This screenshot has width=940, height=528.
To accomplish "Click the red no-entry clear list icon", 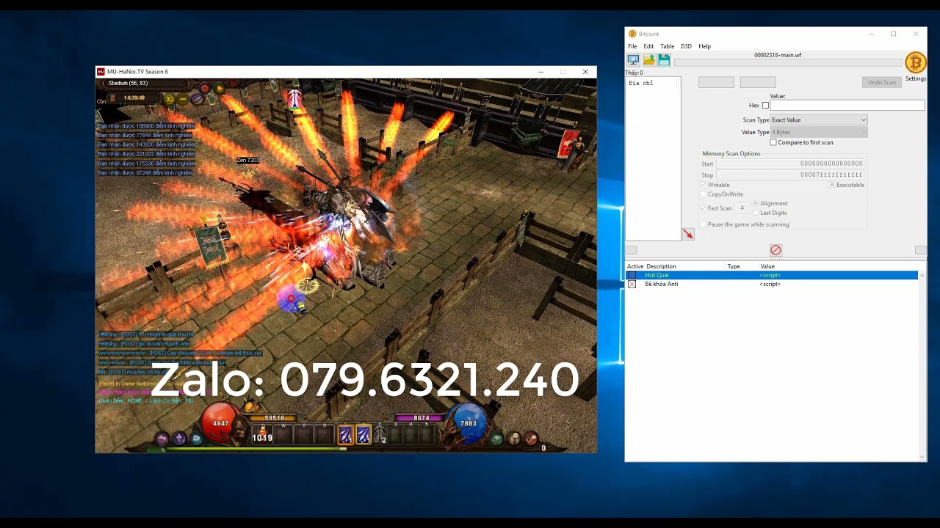I will (775, 250).
